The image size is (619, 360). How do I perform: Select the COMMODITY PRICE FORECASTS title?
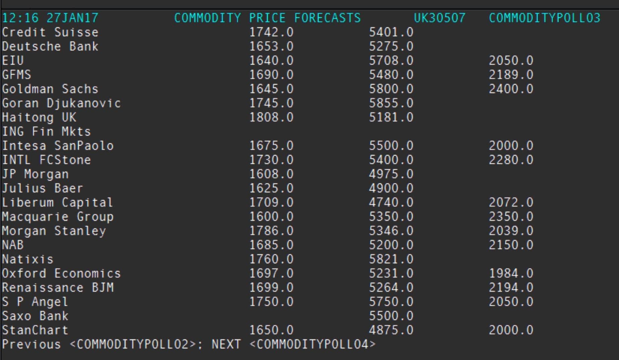click(267, 18)
